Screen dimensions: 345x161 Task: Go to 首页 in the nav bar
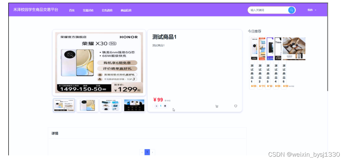[x=72, y=10]
